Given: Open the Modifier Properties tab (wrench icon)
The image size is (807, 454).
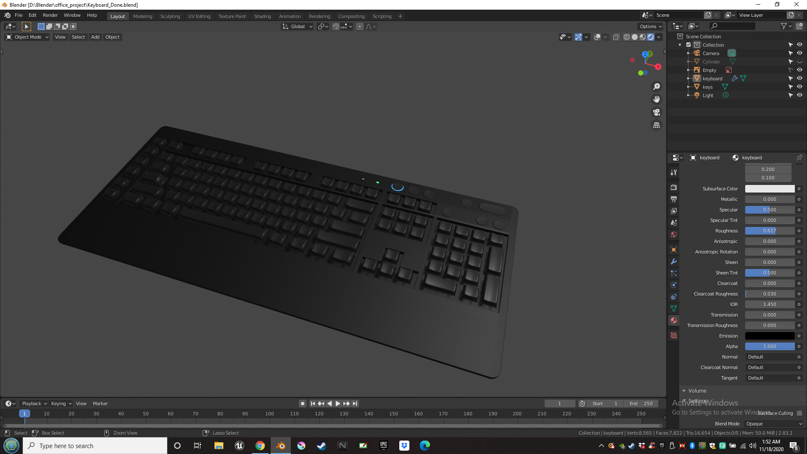Looking at the screenshot, I should (673, 261).
